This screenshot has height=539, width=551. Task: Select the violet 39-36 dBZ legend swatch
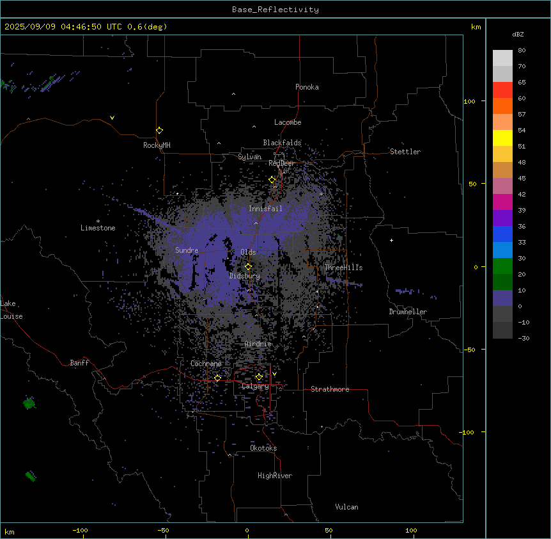tap(502, 218)
